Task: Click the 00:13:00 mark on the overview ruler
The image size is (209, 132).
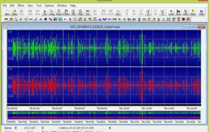Action: [x=157, y=122]
